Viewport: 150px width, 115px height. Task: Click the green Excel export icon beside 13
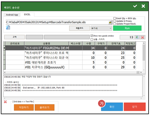(137, 37)
